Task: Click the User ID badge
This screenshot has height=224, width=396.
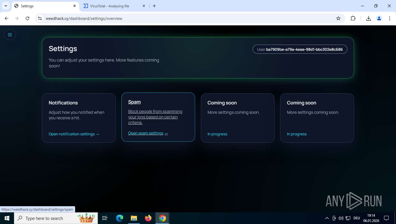Action: [x=300, y=49]
